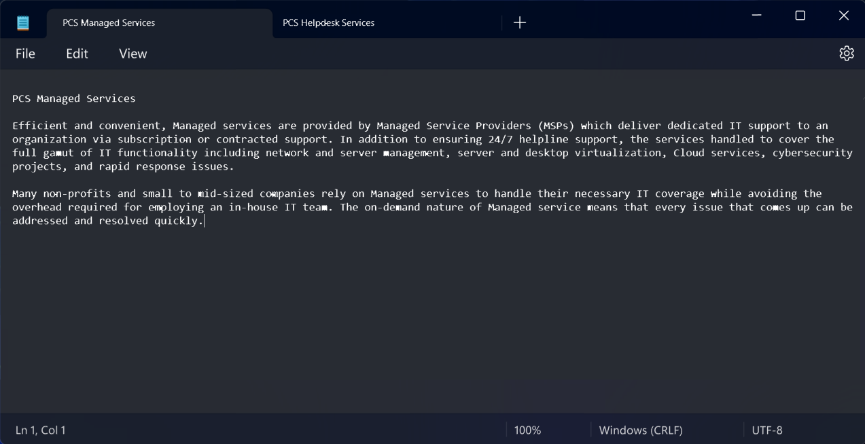Click Windows (CRLF) line ending indicator
Image resolution: width=865 pixels, height=444 pixels.
coord(641,430)
